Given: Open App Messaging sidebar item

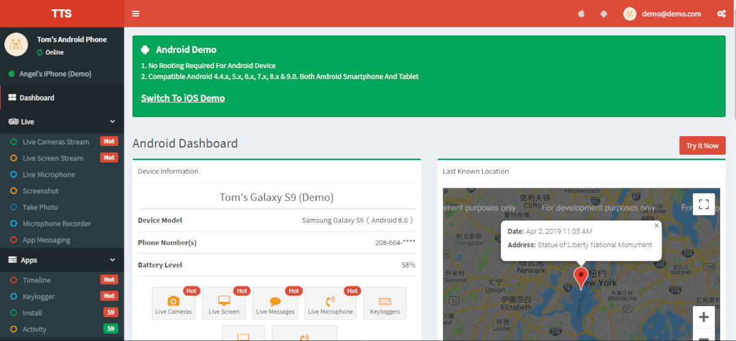Looking at the screenshot, I should [62, 240].
